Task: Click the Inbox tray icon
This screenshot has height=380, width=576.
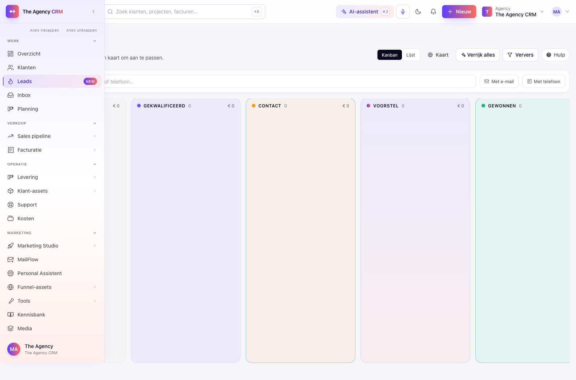Action: point(11,95)
